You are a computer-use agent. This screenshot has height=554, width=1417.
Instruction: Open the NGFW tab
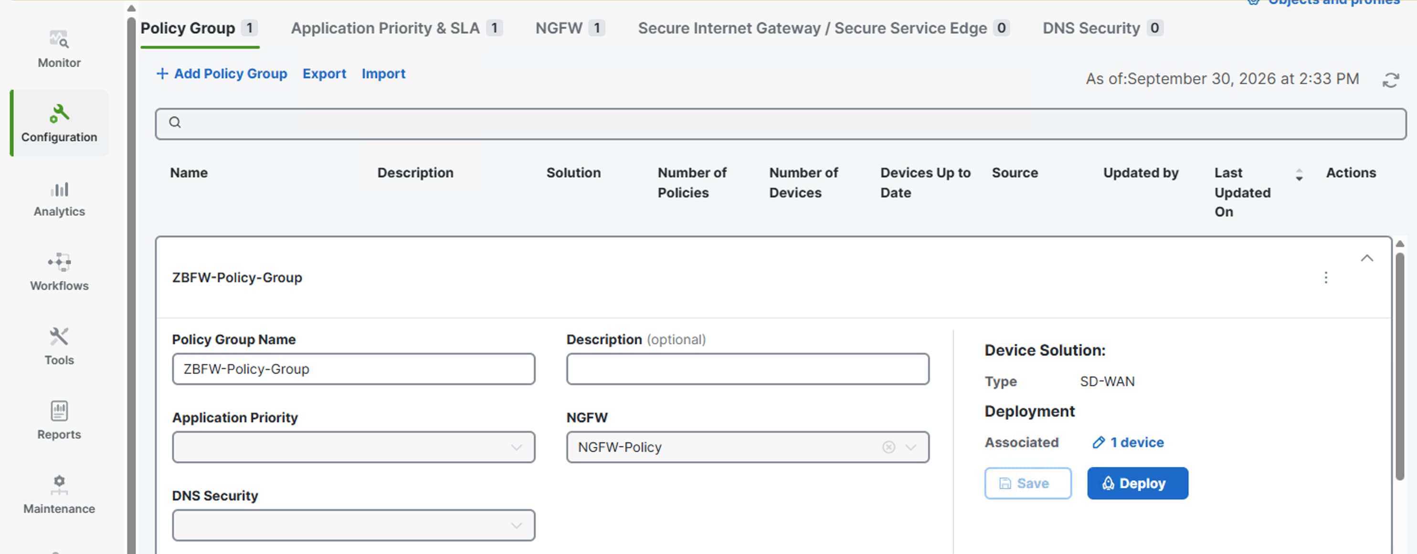pos(570,28)
